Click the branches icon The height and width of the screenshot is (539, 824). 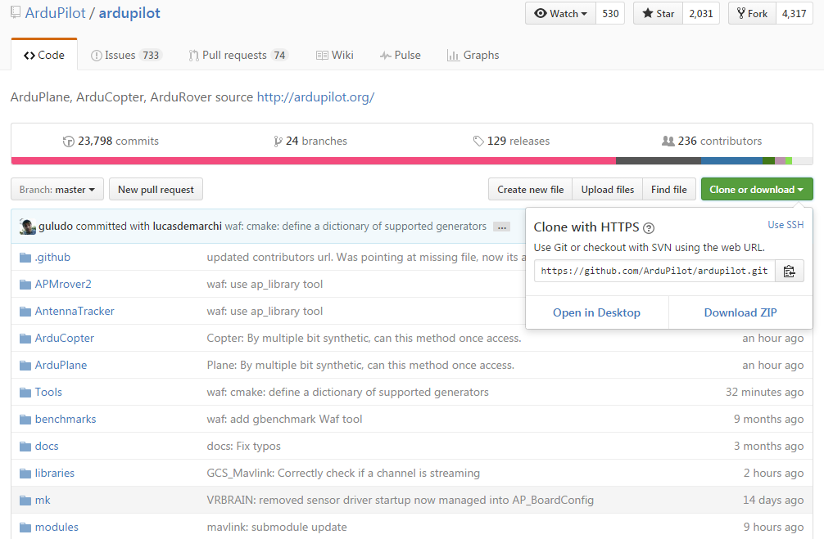(278, 141)
